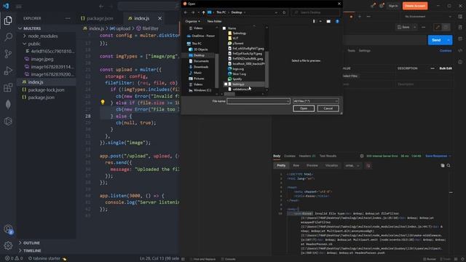Click the network globe icon beside response status
The height and width of the screenshot is (262, 466).
click(362, 156)
